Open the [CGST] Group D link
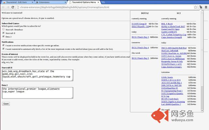This screenshot has height=130, width=209. [139, 24]
